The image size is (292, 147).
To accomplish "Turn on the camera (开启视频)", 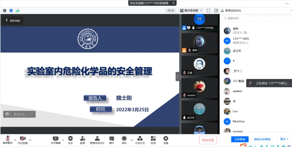I will click(x=23, y=140).
